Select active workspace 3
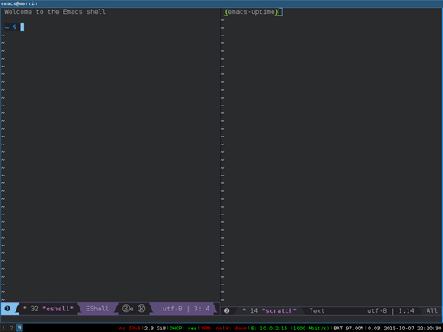The width and height of the screenshot is (443, 332). [19, 328]
